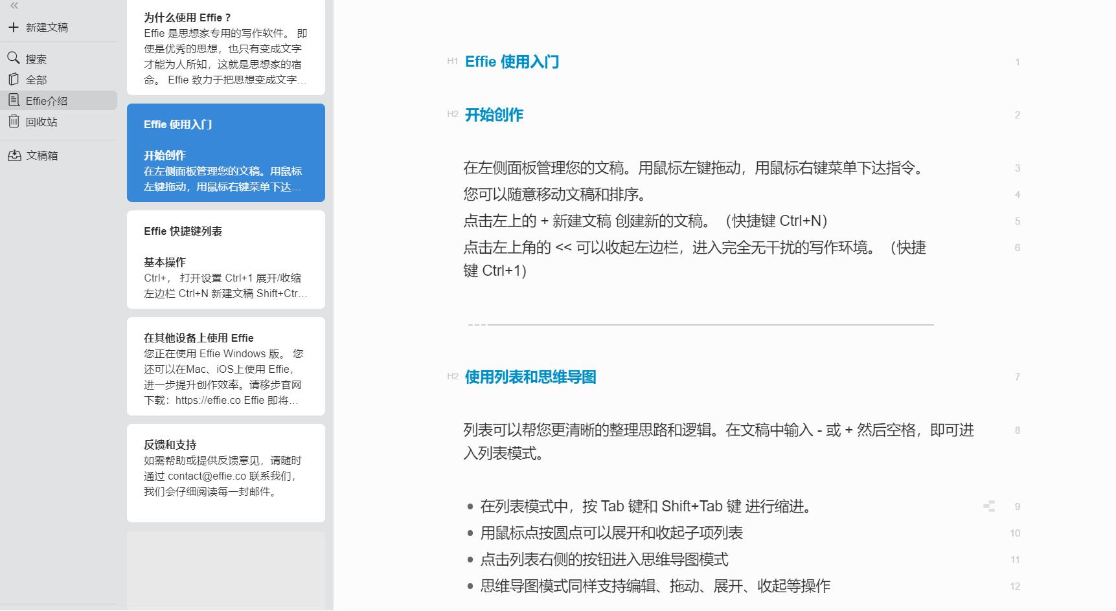Click the H2 marker beside 开始创作
Screen dimensions: 1116x611
(451, 115)
